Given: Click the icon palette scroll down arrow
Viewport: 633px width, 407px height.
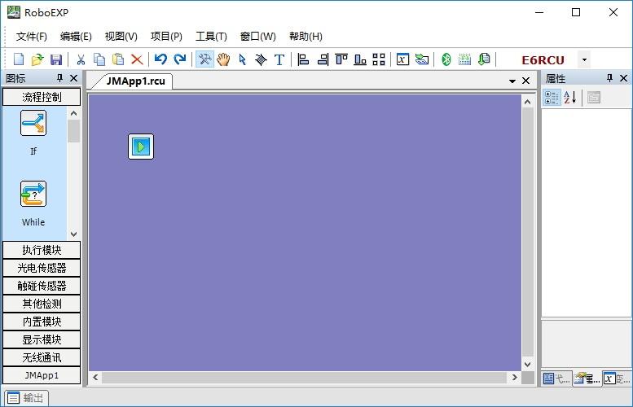Looking at the screenshot, I should [x=73, y=234].
